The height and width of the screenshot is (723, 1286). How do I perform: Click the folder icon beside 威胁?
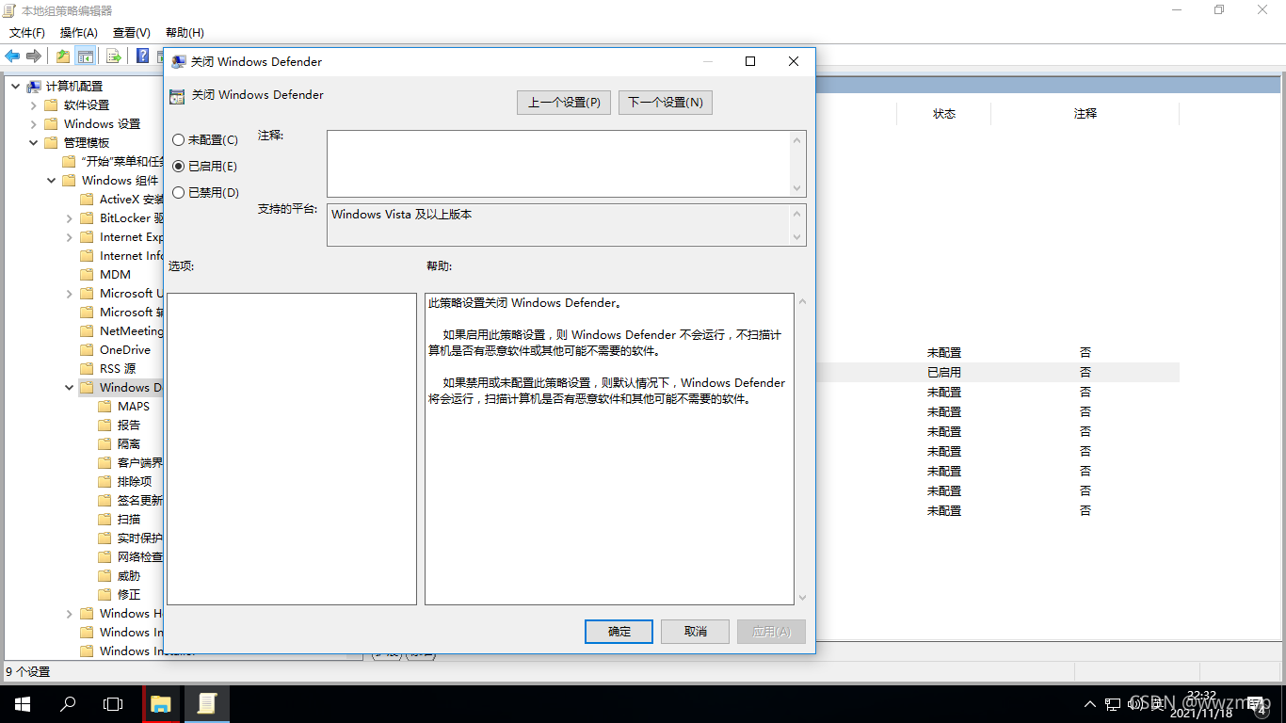point(105,576)
